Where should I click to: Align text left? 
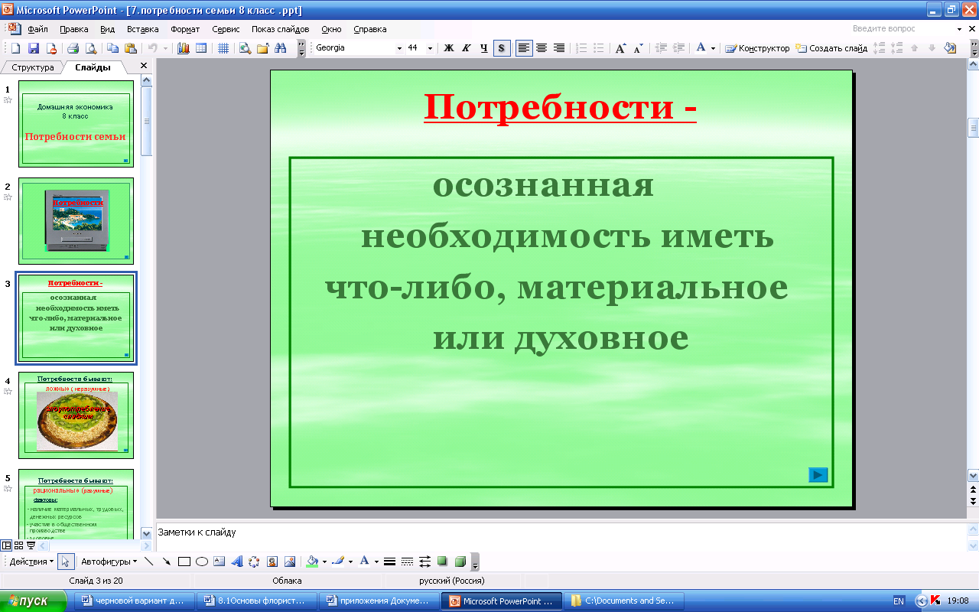click(524, 48)
